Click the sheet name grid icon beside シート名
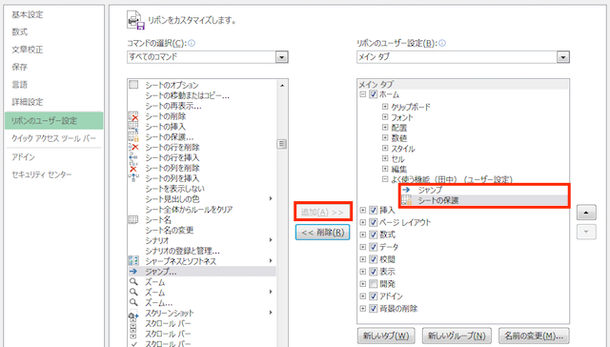 [133, 220]
